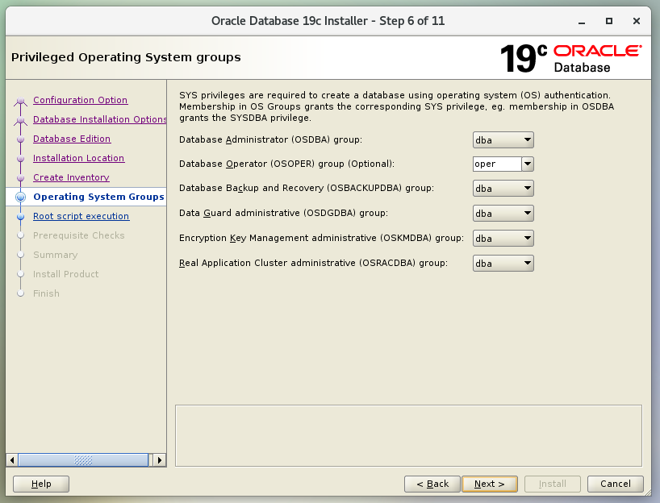The width and height of the screenshot is (660, 503).
Task: Open the Data Guard OSDGDBA group dropdown
Action: (x=503, y=214)
